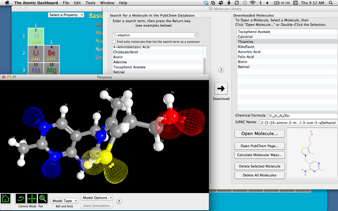Click the Open Molecule... button
The image size is (338, 211).
(260, 133)
